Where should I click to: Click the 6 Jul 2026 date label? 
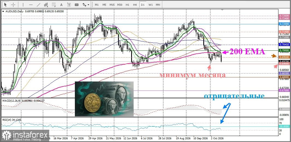click(147, 138)
